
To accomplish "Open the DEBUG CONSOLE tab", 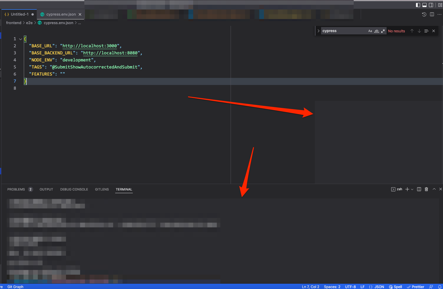I will point(74,189).
